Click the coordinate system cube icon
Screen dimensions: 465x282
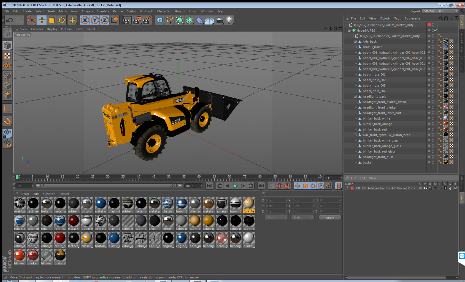115,20
